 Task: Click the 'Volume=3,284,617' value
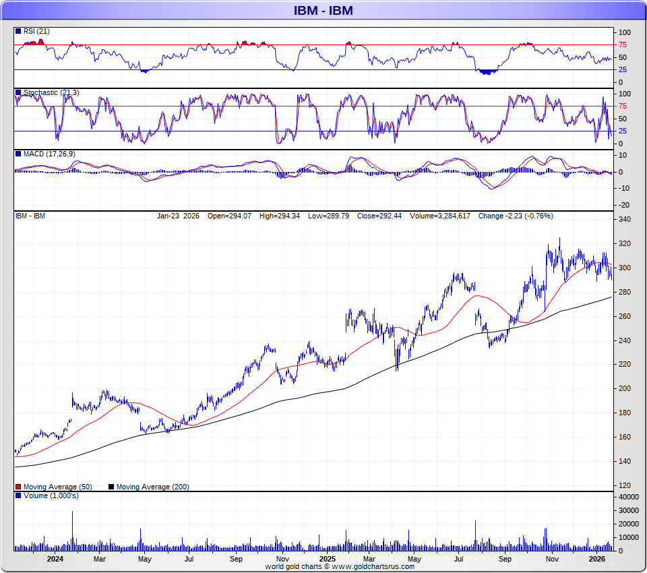pyautogui.click(x=440, y=216)
